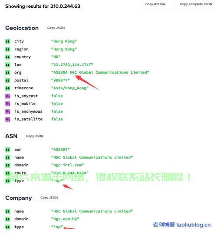Viewport: 217px width, 234px height.
Task: Click the loc coordinates value
Action: 72,65
